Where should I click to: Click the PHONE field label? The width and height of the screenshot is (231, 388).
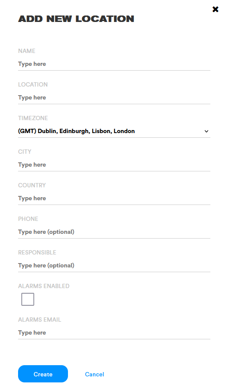coord(28,219)
